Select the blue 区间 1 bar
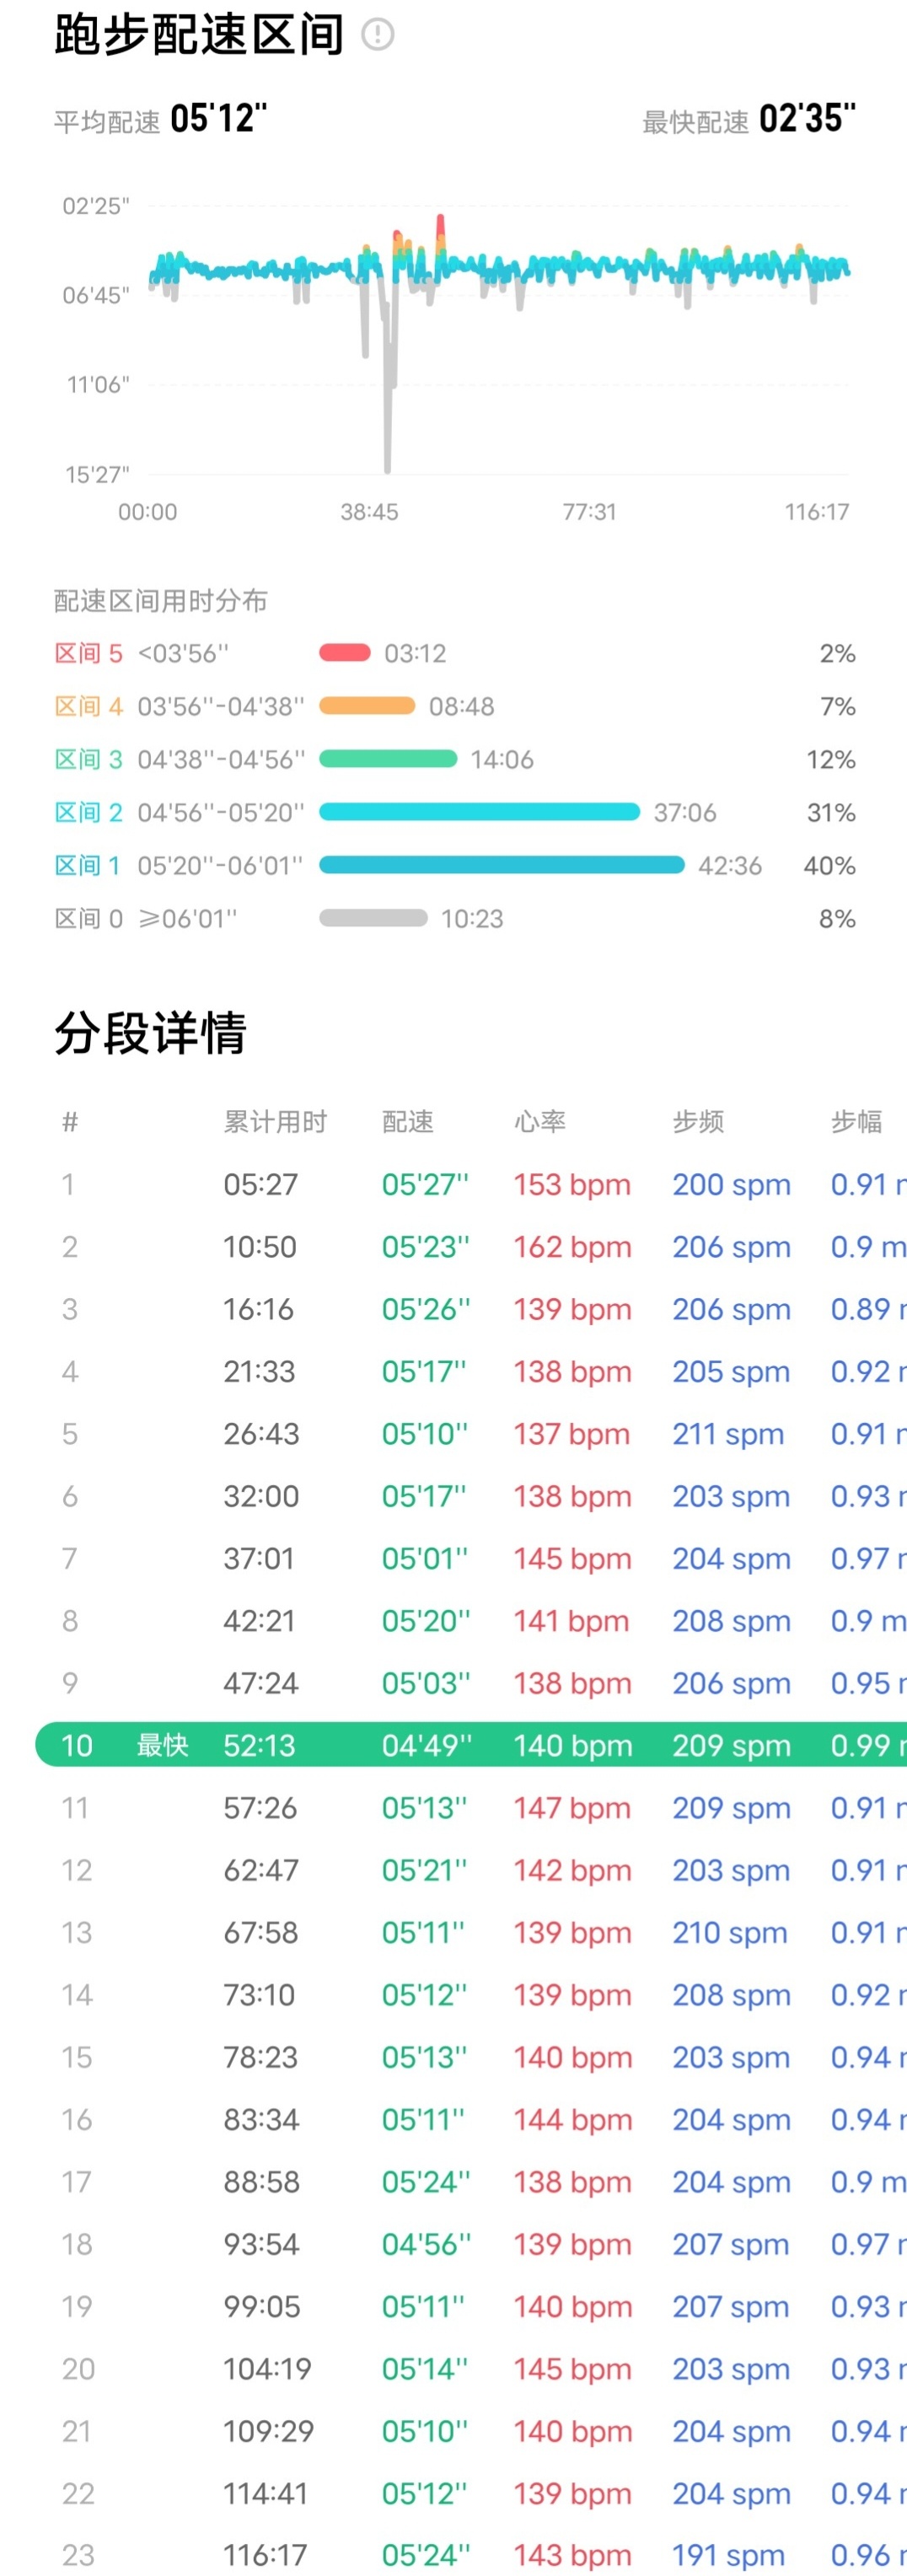This screenshot has width=907, height=2576. pyautogui.click(x=502, y=865)
